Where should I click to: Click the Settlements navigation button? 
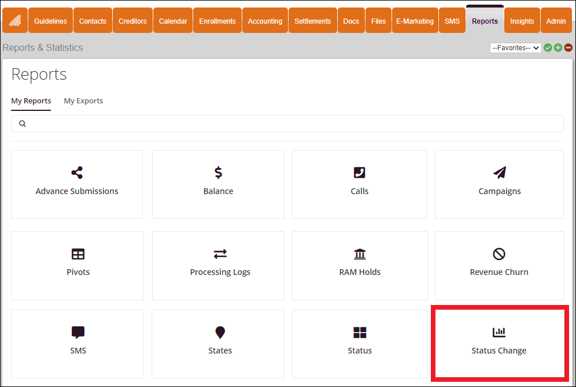[312, 21]
